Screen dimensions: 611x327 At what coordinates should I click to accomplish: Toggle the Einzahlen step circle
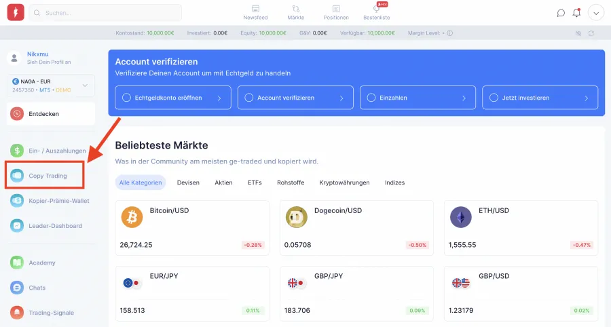pos(371,98)
